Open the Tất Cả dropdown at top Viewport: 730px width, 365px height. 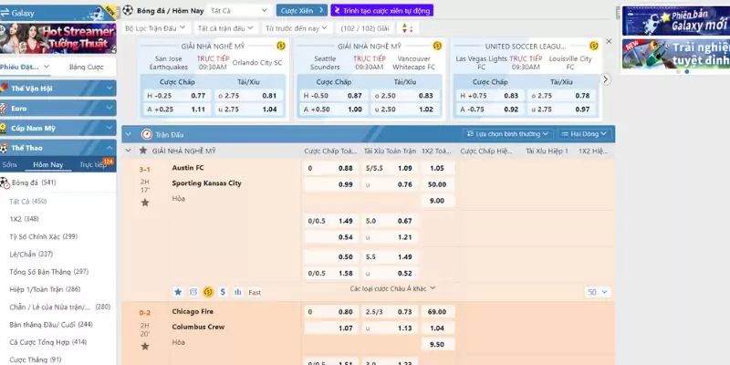point(239,10)
